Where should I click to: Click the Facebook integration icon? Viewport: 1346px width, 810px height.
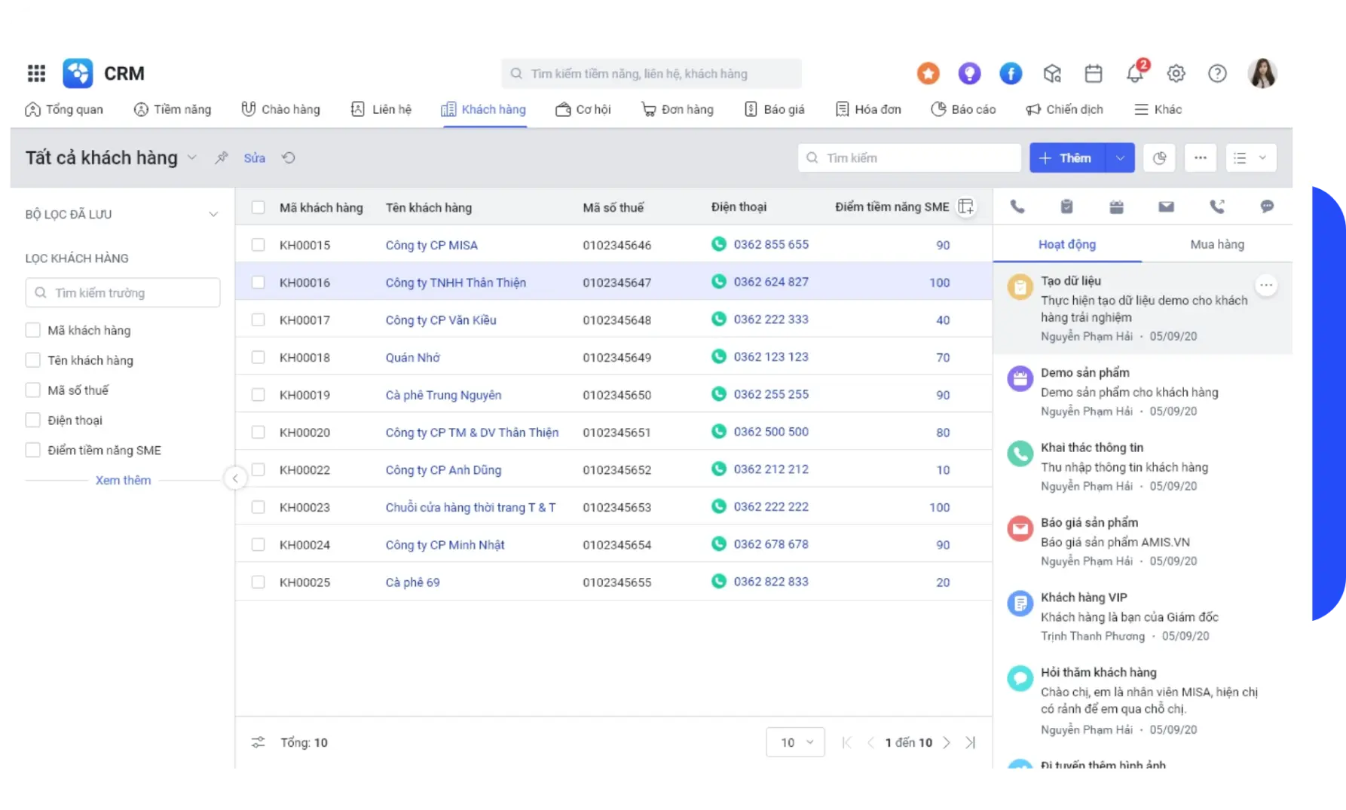point(1011,73)
